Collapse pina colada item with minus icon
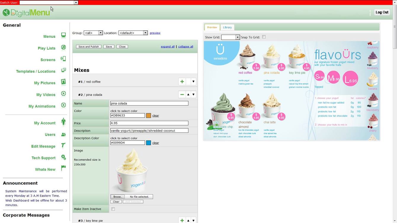The image size is (397, 223). [182, 95]
